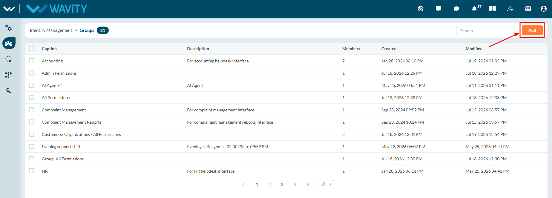Open the global search icon in header

pyautogui.click(x=421, y=9)
